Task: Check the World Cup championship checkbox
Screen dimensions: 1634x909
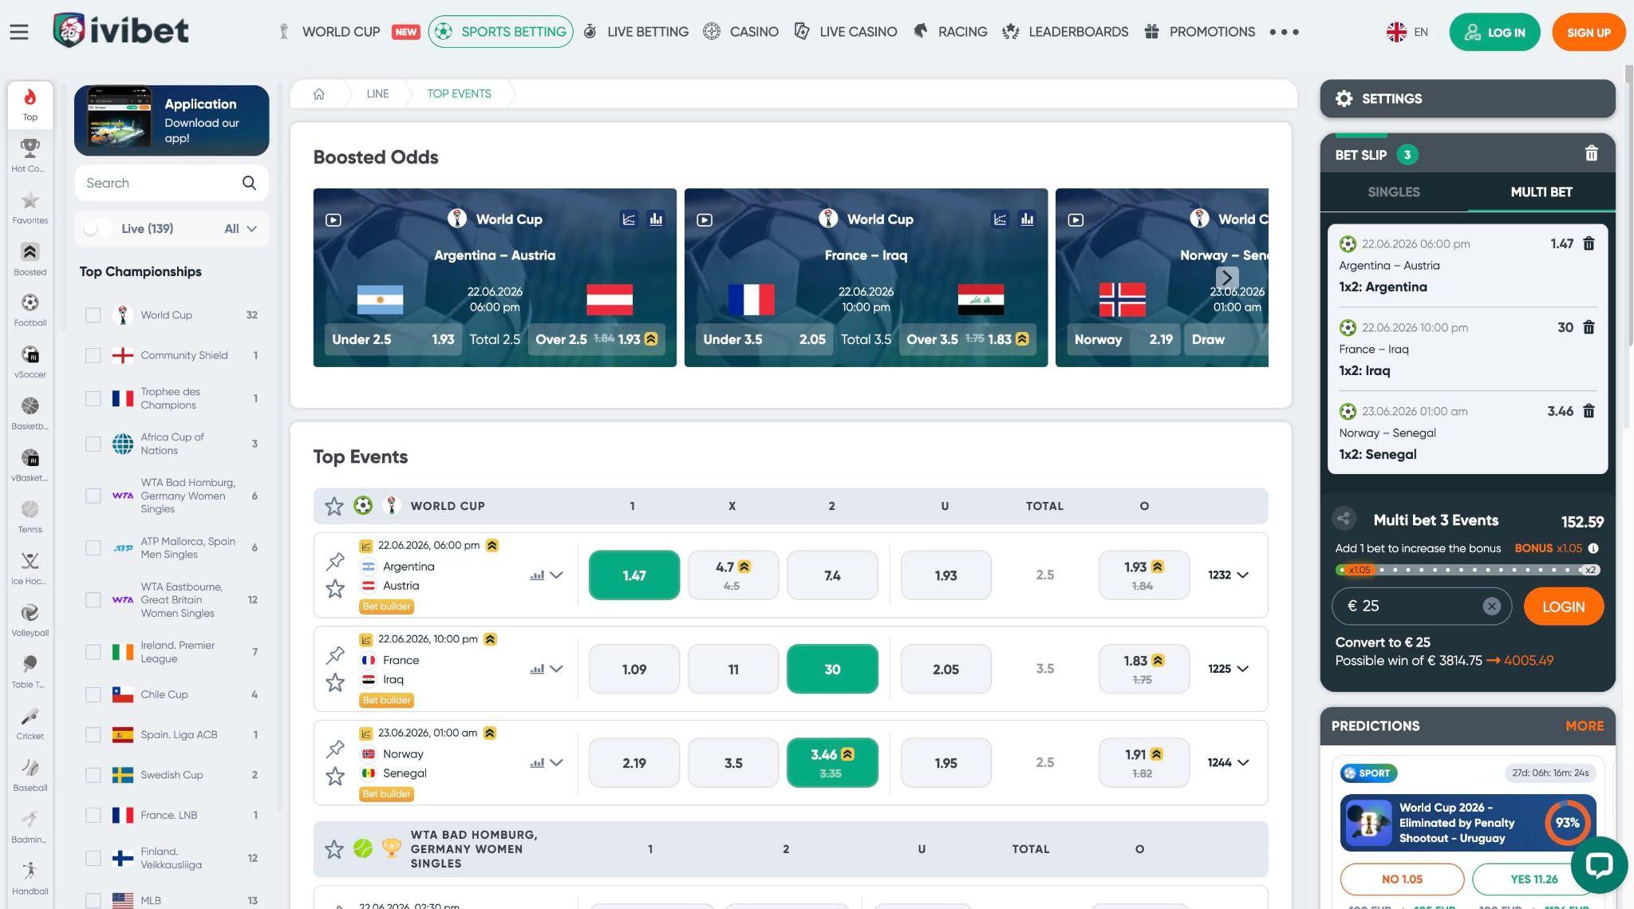Action: (x=93, y=315)
